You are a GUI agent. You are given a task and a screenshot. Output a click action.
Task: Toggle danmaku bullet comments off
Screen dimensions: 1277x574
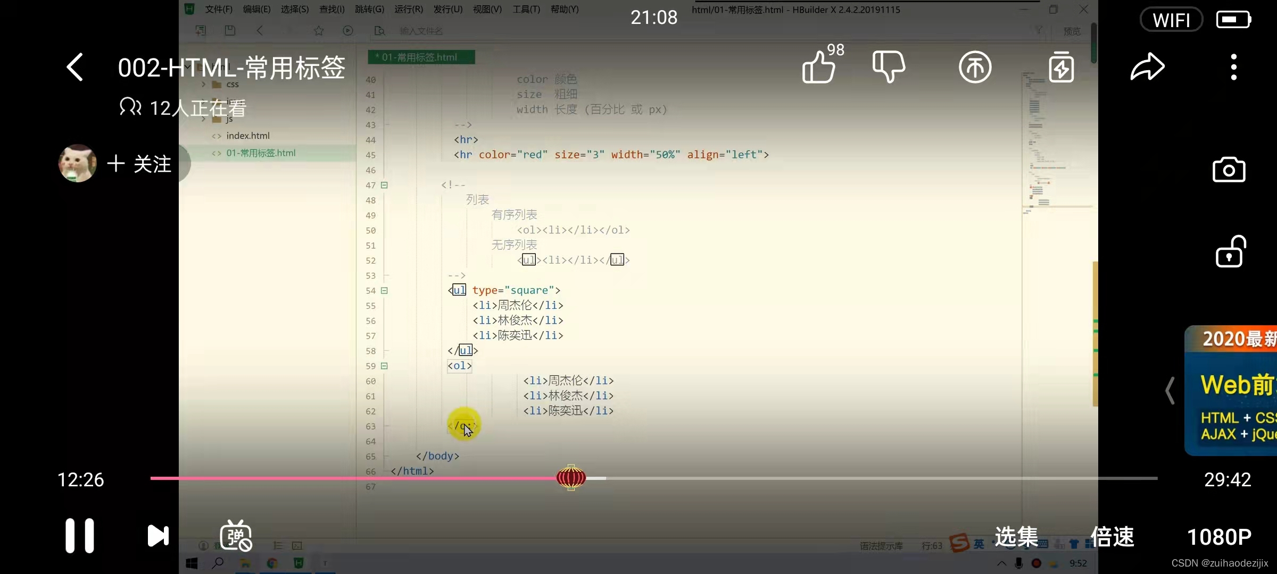point(236,536)
